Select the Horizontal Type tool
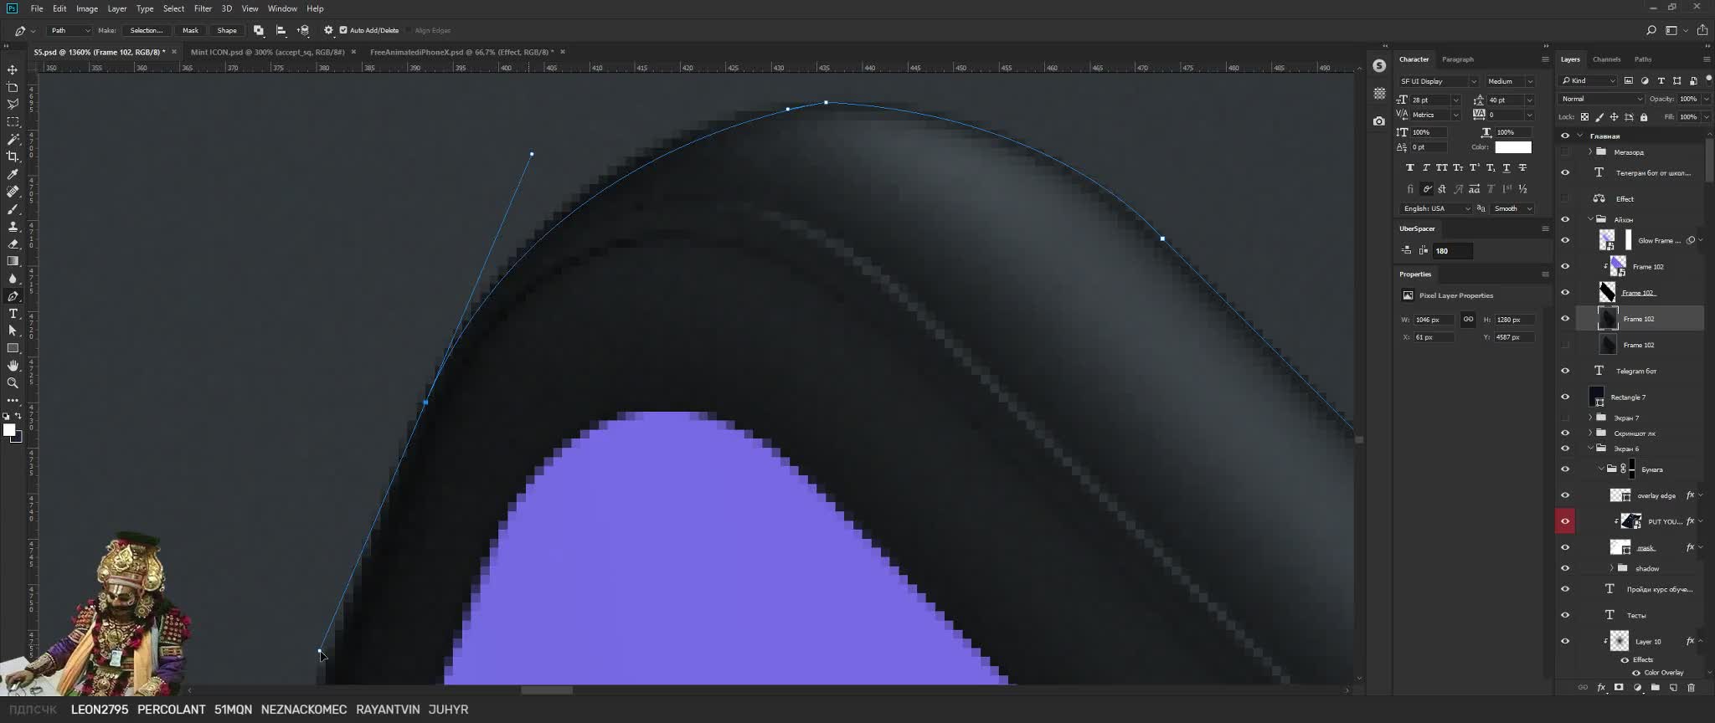Screen dimensions: 1715x723 coord(13,314)
